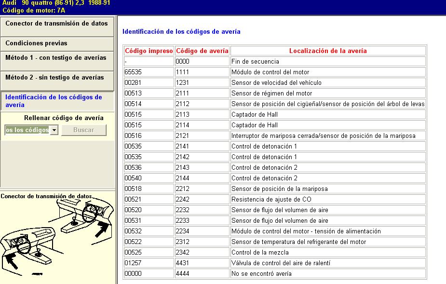Screen dimensions: 446x284
Task: Select fault code 2212
Action: pyautogui.click(x=202, y=189)
